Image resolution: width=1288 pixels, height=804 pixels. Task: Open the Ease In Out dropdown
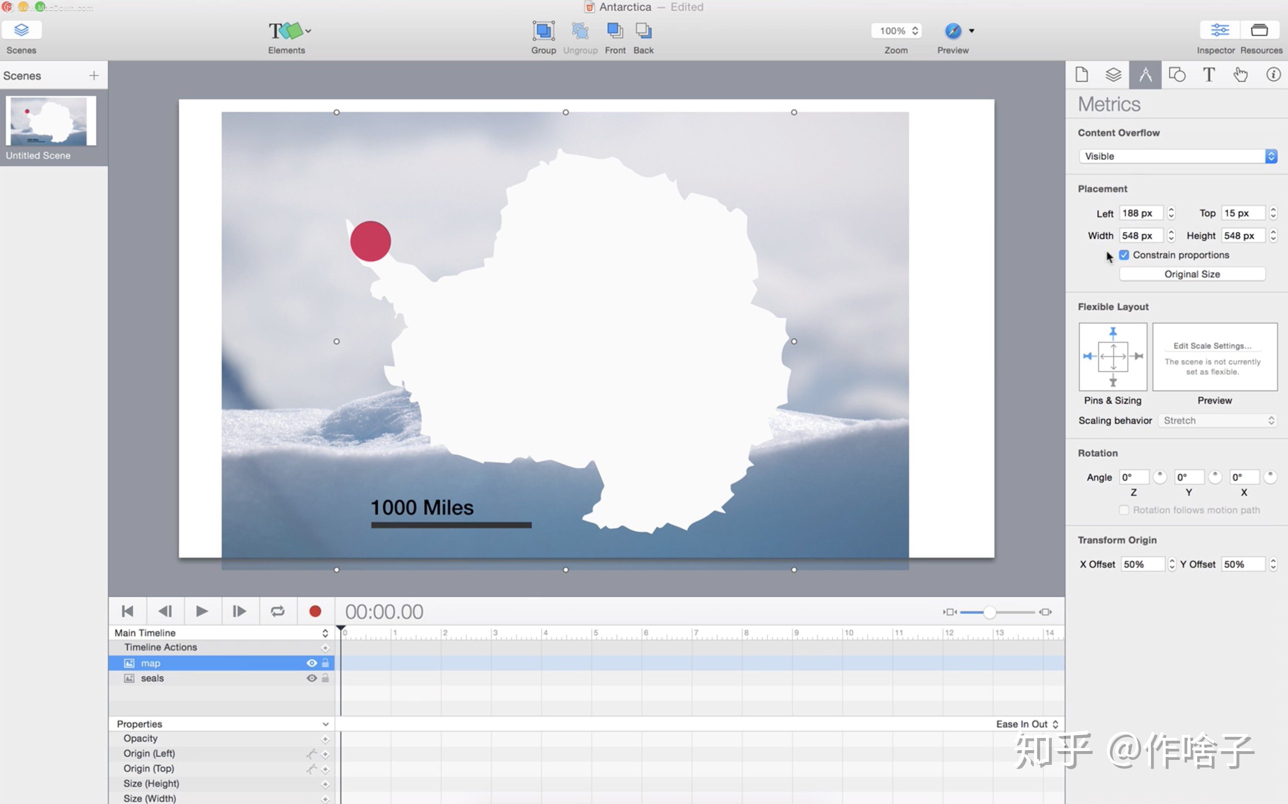1027,725
